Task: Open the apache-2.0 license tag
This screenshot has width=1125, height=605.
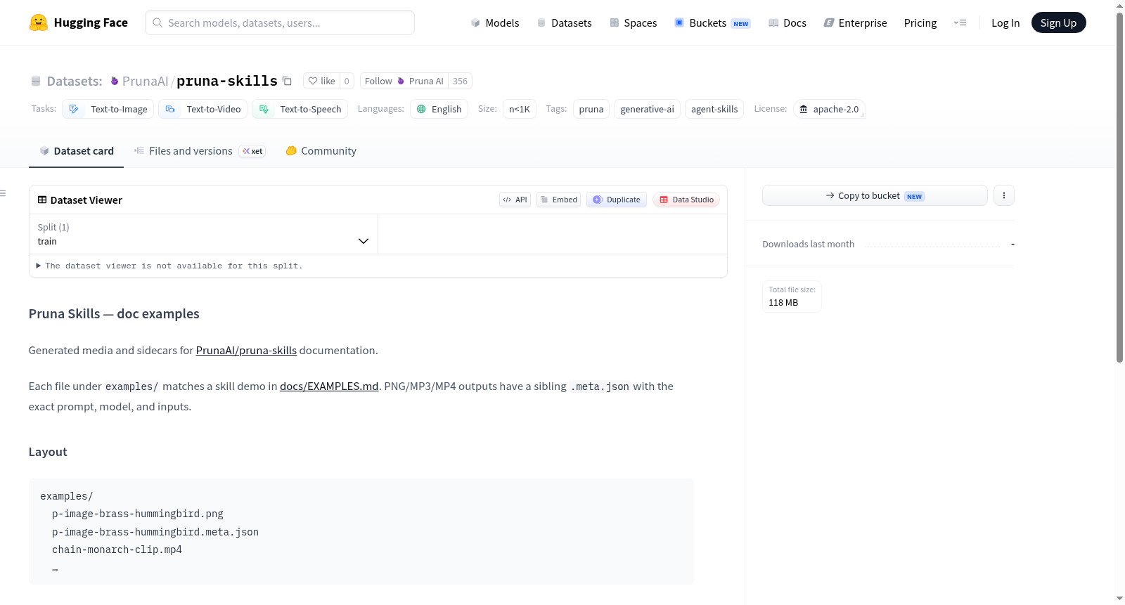Action: (x=830, y=109)
